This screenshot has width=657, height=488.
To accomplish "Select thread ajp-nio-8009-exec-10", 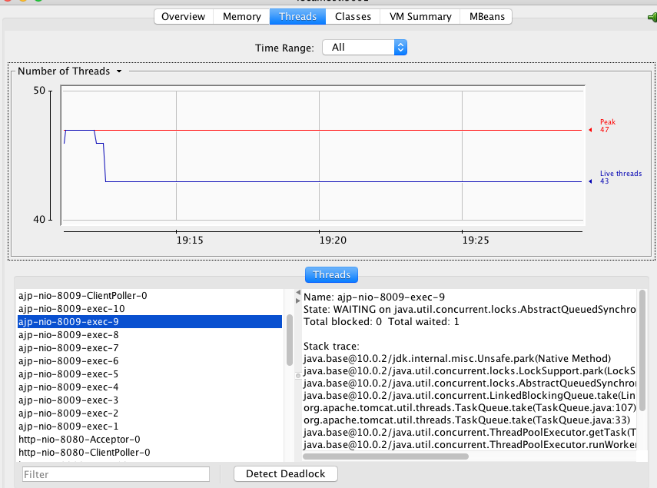I will click(71, 309).
